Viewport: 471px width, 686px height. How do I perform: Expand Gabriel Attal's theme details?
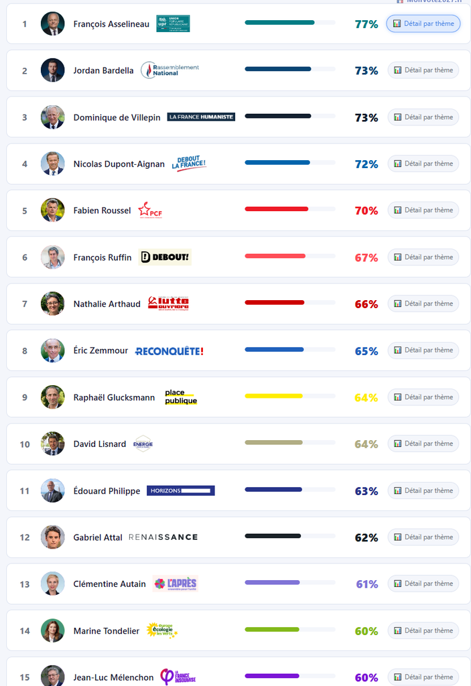coord(423,537)
